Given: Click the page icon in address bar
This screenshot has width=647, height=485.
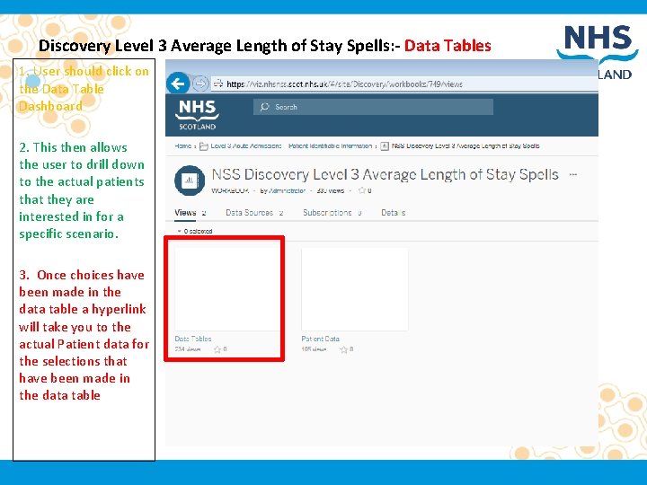Looking at the screenshot, I should click(217, 84).
